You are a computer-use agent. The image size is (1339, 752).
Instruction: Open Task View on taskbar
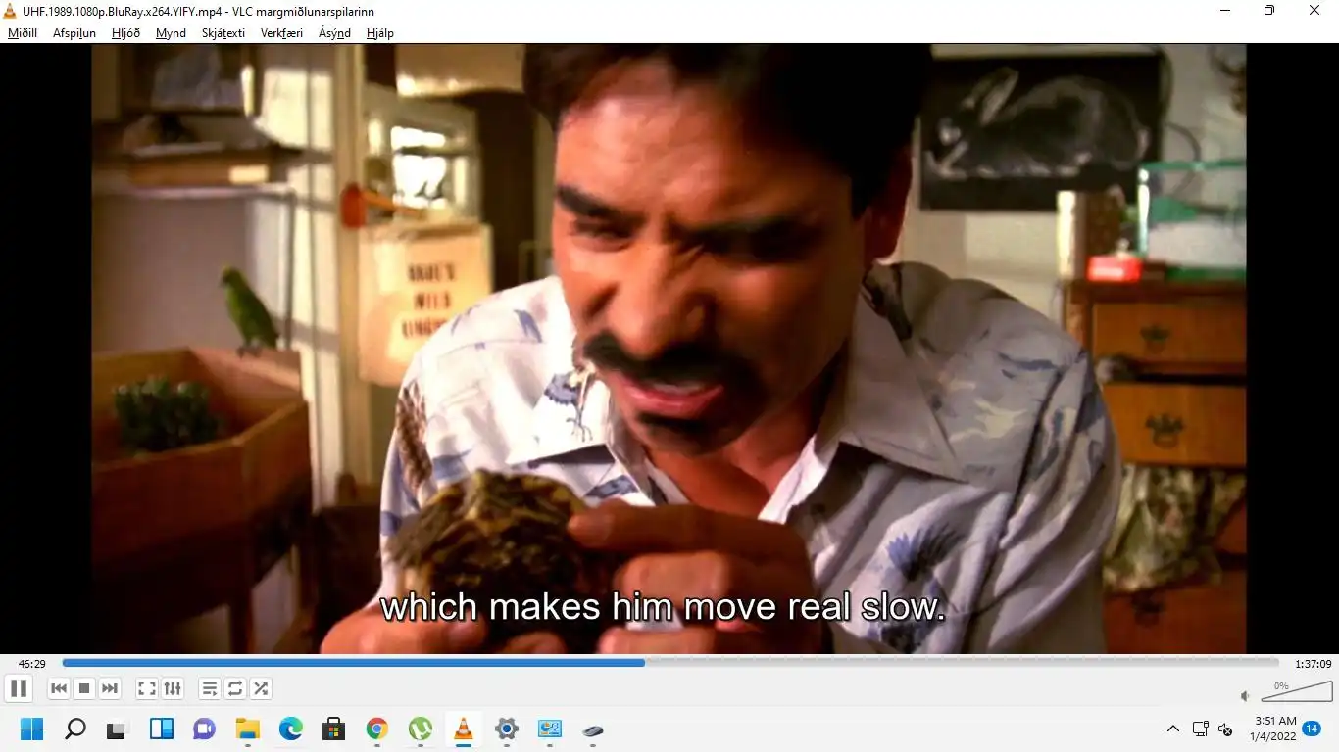[x=118, y=729]
